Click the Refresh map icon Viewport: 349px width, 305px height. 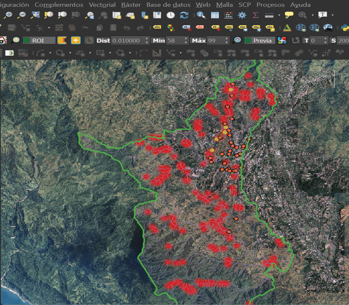184,15
